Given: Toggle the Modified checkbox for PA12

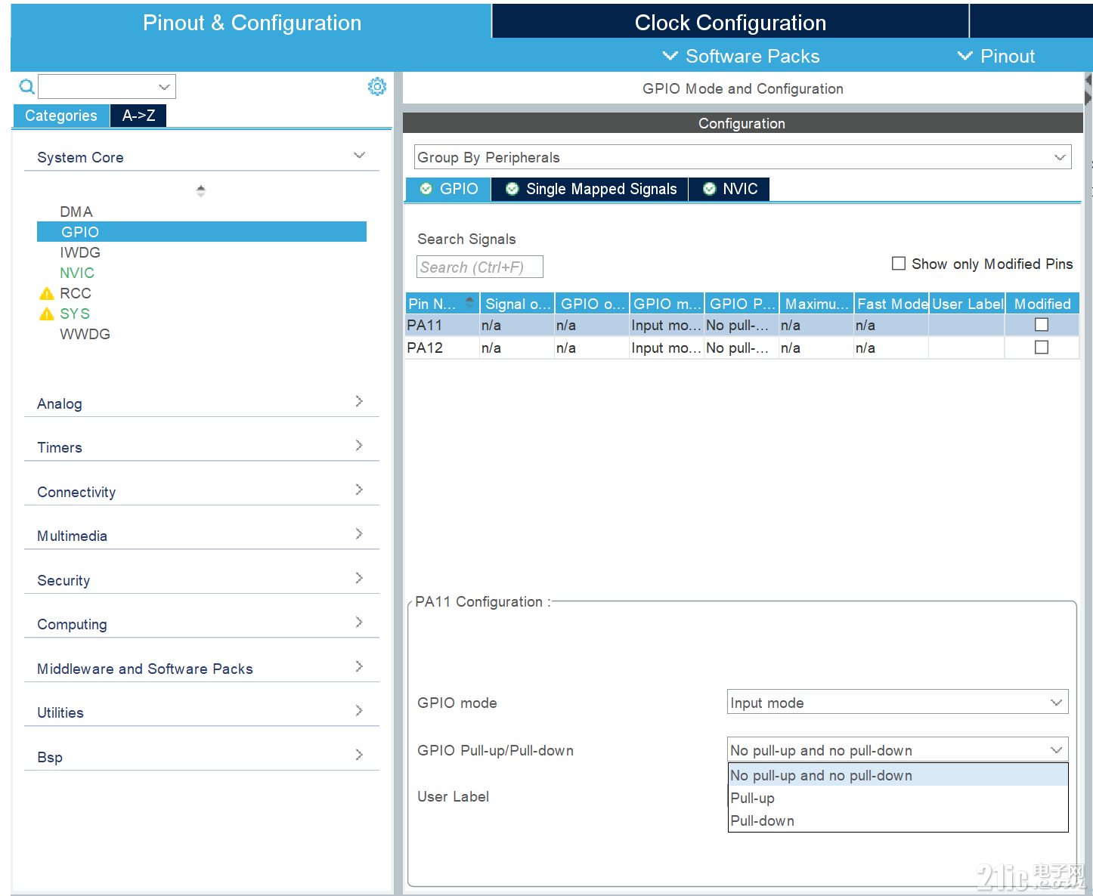Looking at the screenshot, I should coord(1042,348).
